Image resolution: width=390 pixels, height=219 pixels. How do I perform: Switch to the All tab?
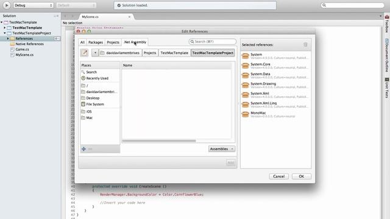[82, 42]
